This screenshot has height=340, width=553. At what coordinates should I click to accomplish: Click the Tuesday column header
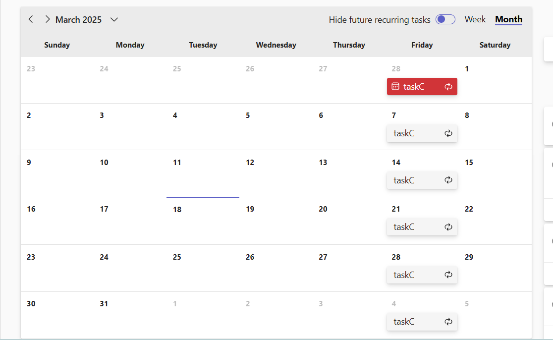[203, 45]
